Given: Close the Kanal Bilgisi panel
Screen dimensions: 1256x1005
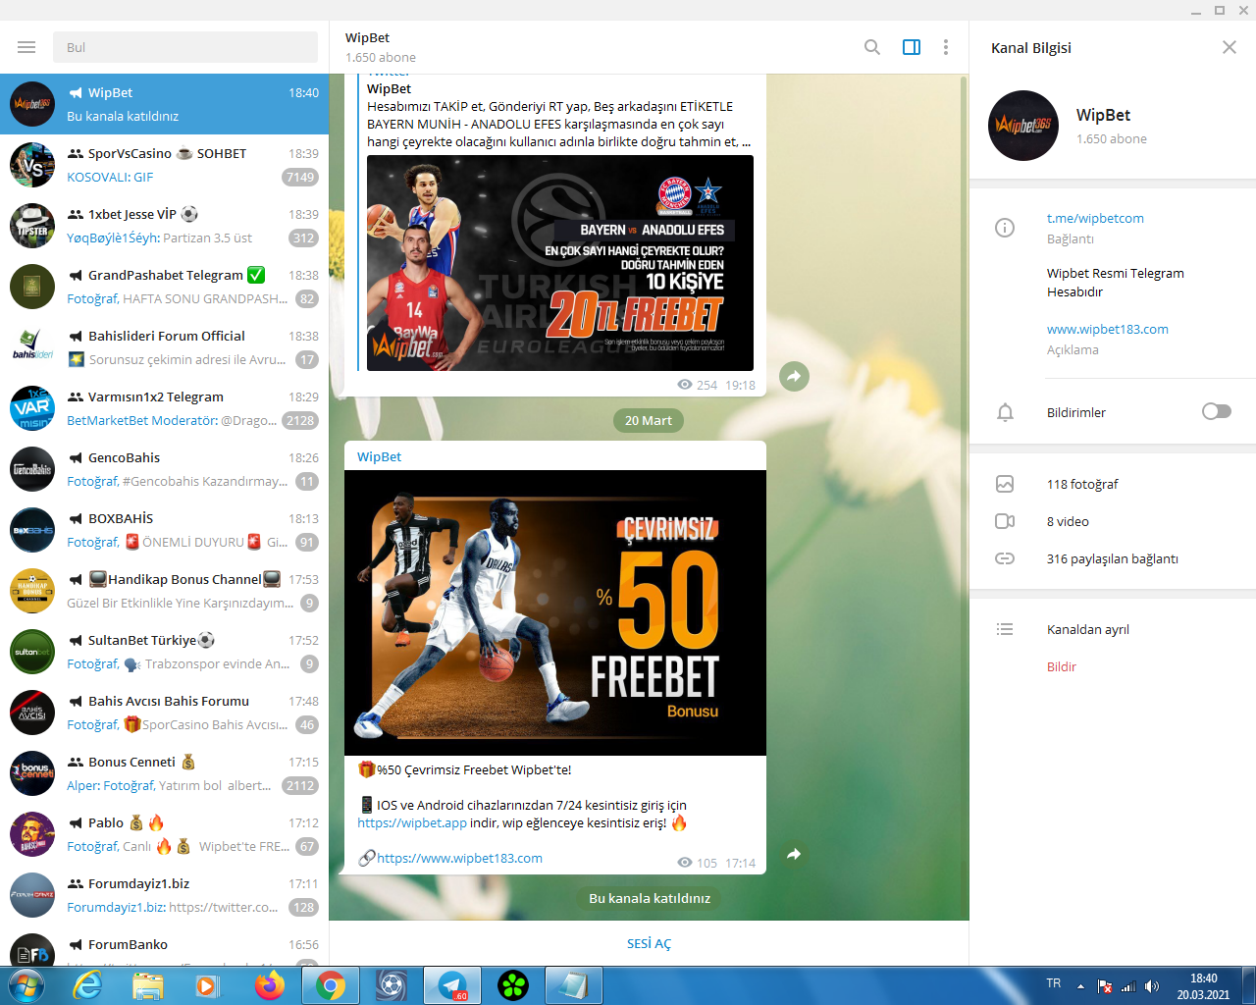Looking at the screenshot, I should pyautogui.click(x=1230, y=47).
